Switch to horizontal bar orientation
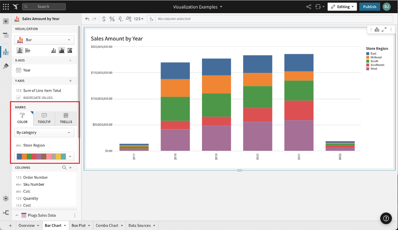This screenshot has width=398, height=230. click(28, 50)
